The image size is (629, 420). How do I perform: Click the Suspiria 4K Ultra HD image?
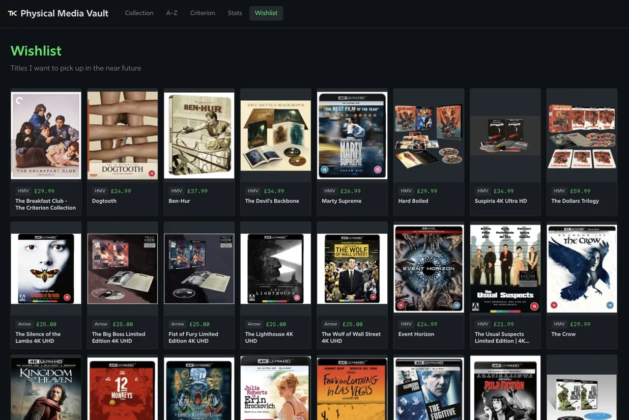click(x=505, y=135)
